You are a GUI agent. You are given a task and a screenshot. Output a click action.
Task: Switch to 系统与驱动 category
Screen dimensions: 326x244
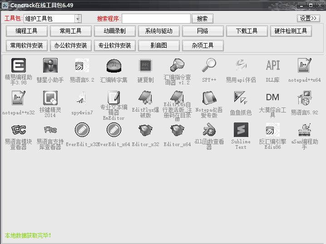pyautogui.click(x=159, y=31)
